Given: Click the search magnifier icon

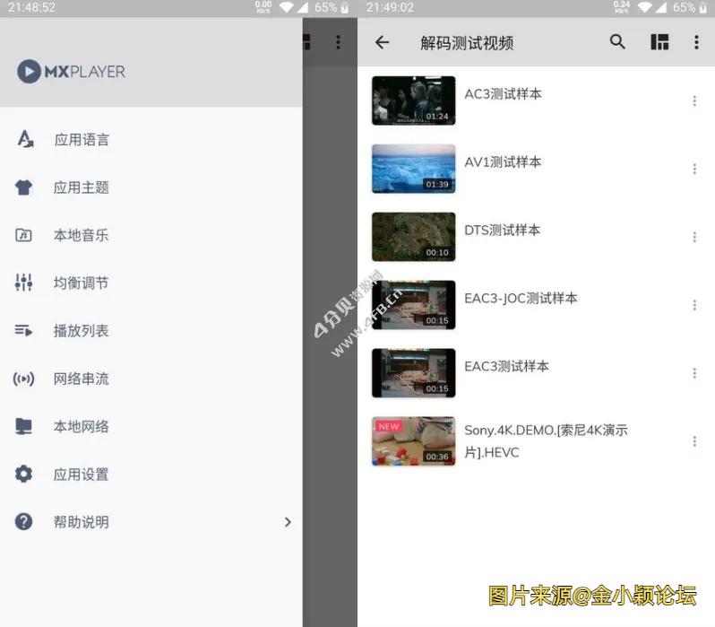Looking at the screenshot, I should (617, 42).
